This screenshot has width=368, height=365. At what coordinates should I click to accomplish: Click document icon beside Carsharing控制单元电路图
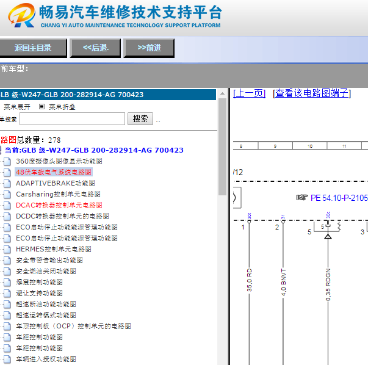point(7,194)
